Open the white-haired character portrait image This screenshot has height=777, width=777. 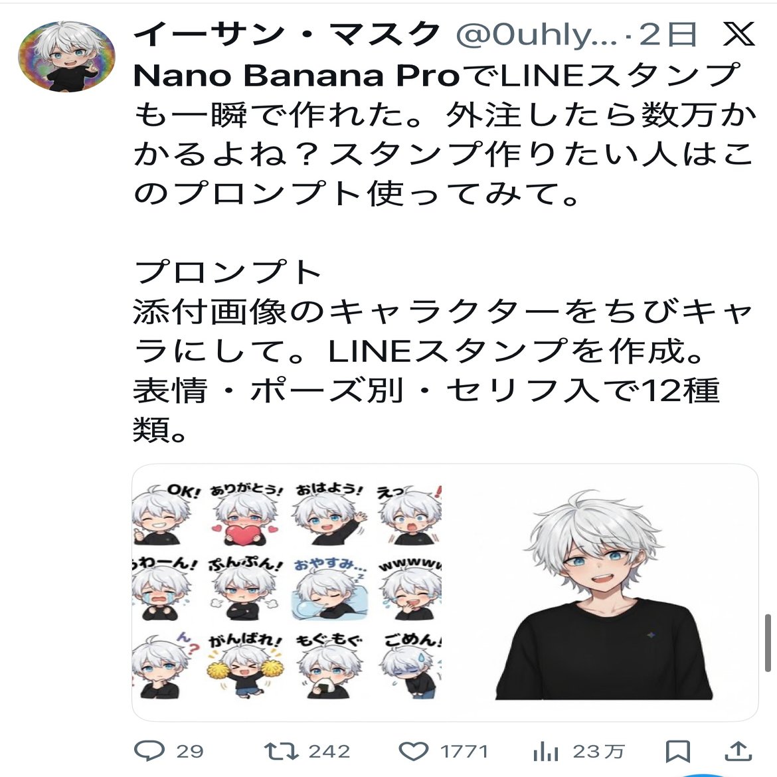(x=600, y=592)
